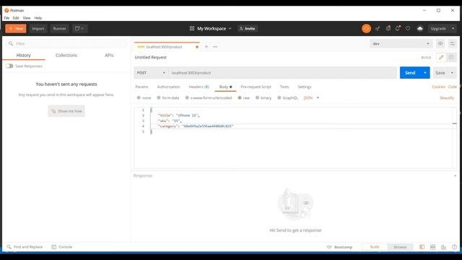Click the Find and Replace magnifier icon
Viewport: 462px width, 260px height.
pyautogui.click(x=9, y=247)
